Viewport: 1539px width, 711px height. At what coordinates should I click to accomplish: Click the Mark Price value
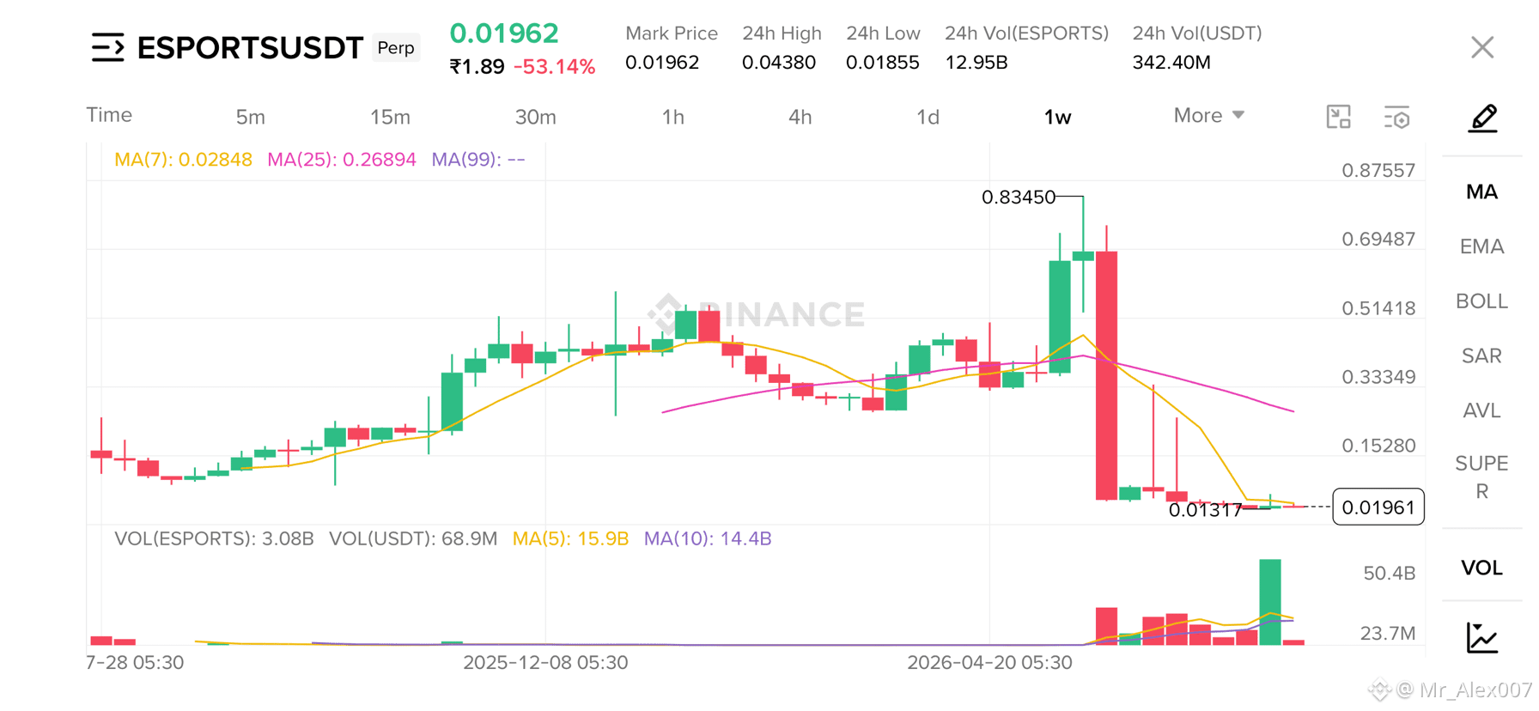pyautogui.click(x=661, y=63)
